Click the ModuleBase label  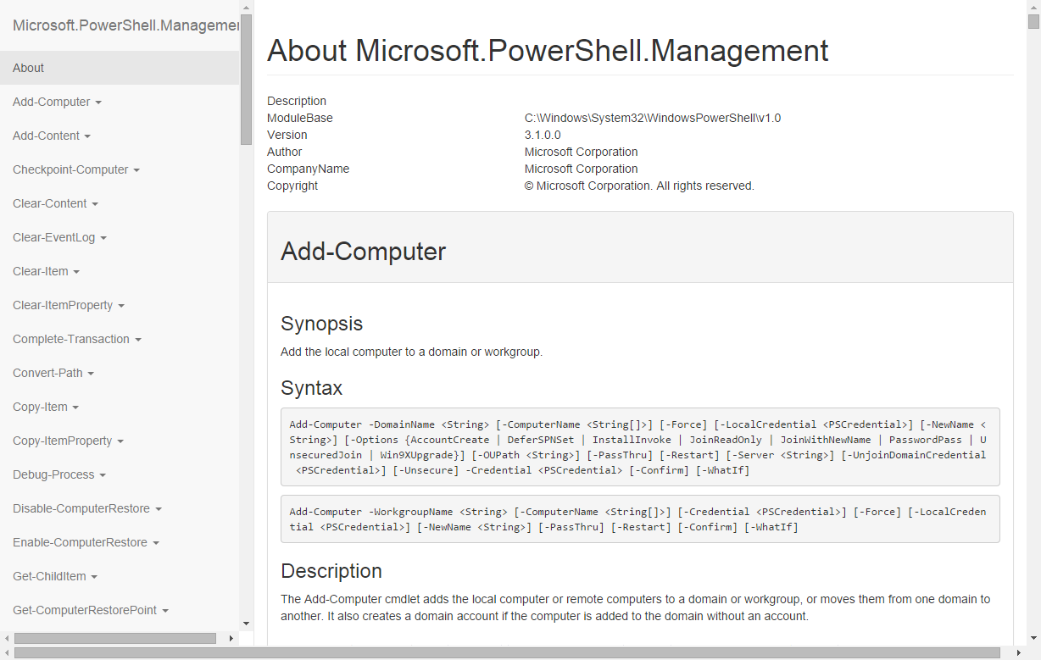(300, 118)
